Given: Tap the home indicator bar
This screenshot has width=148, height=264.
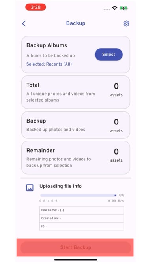Looking at the screenshot, I should coord(76,260).
